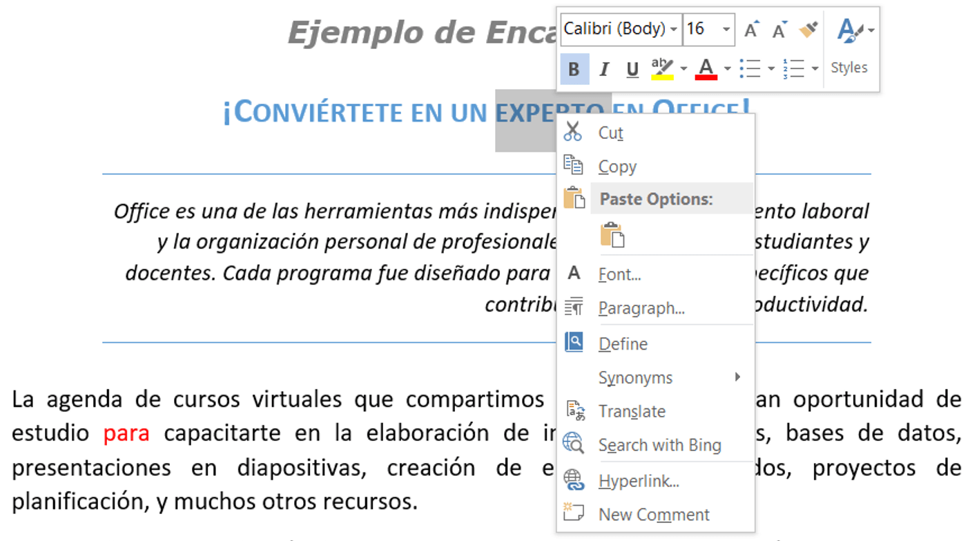The image size is (970, 541).
Task: Select Cut from context menu
Action: (x=655, y=132)
